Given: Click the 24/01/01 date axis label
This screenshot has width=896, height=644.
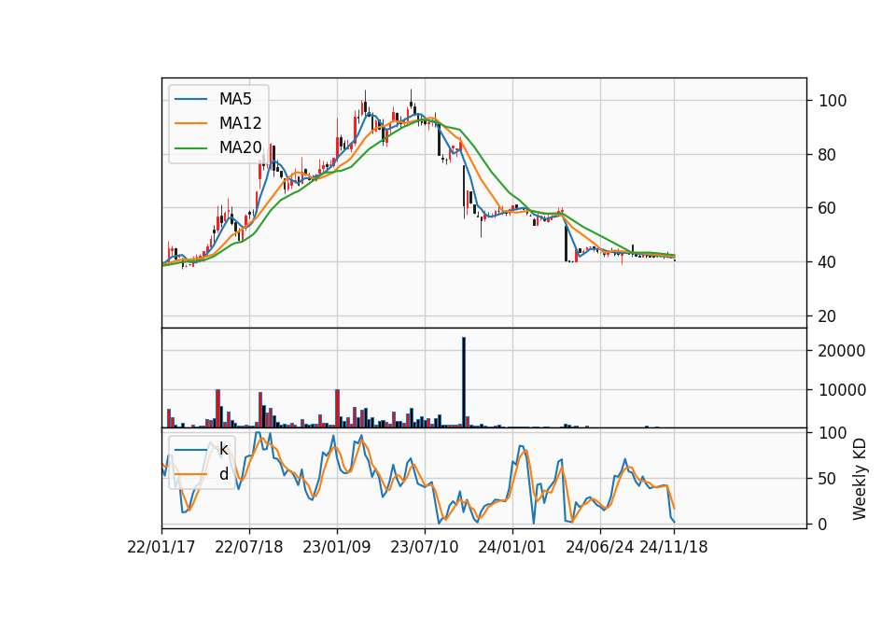Looking at the screenshot, I should [x=512, y=547].
